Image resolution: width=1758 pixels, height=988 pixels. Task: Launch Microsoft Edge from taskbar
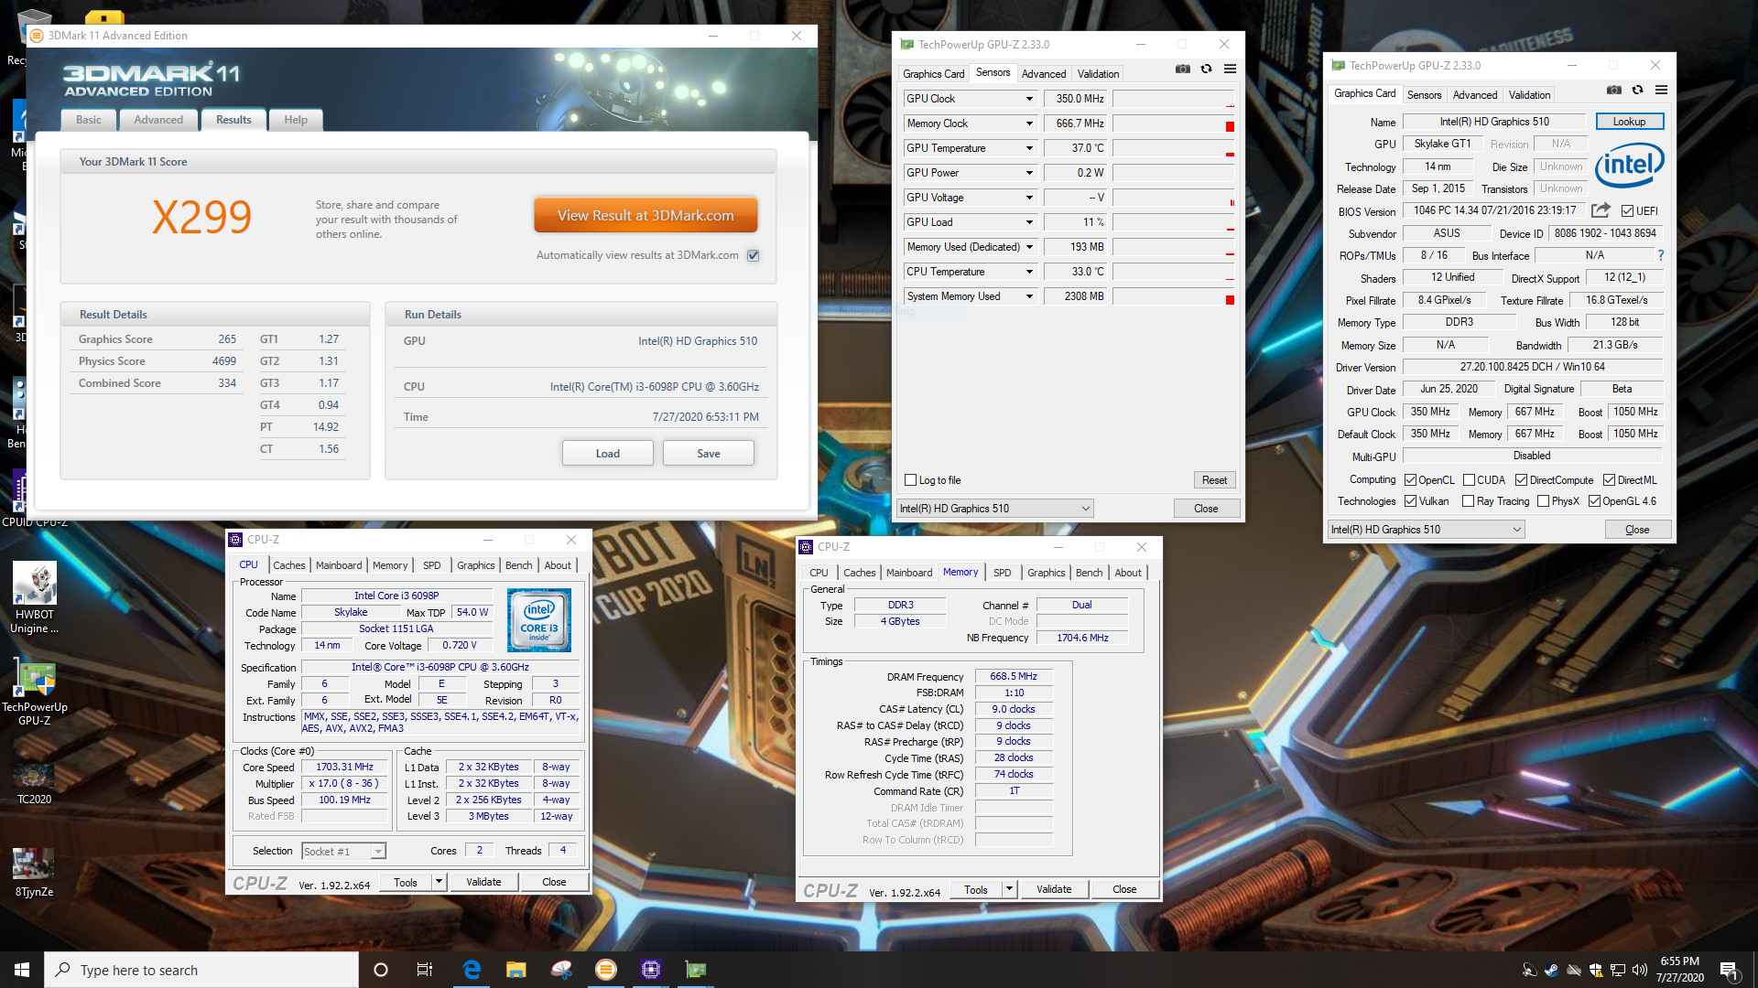click(472, 970)
